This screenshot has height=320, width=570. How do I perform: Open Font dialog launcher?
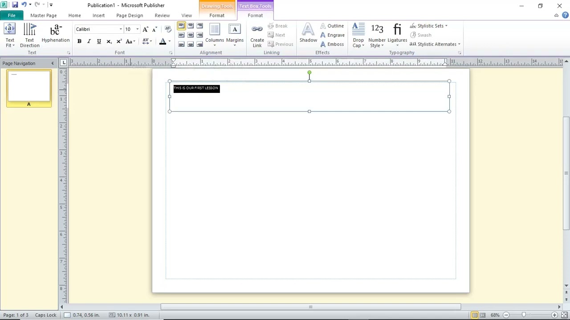pyautogui.click(x=171, y=53)
